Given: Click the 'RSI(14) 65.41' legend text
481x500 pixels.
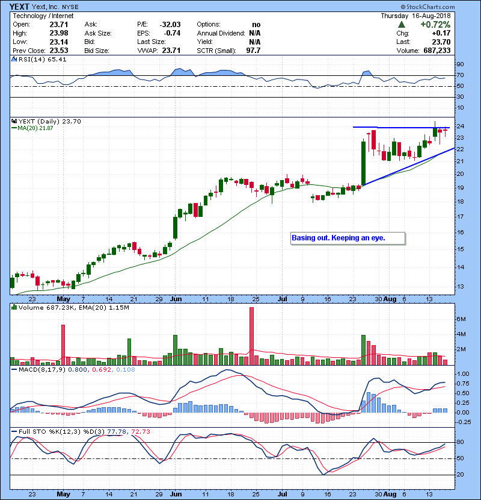Looking at the screenshot, I should (x=42, y=59).
